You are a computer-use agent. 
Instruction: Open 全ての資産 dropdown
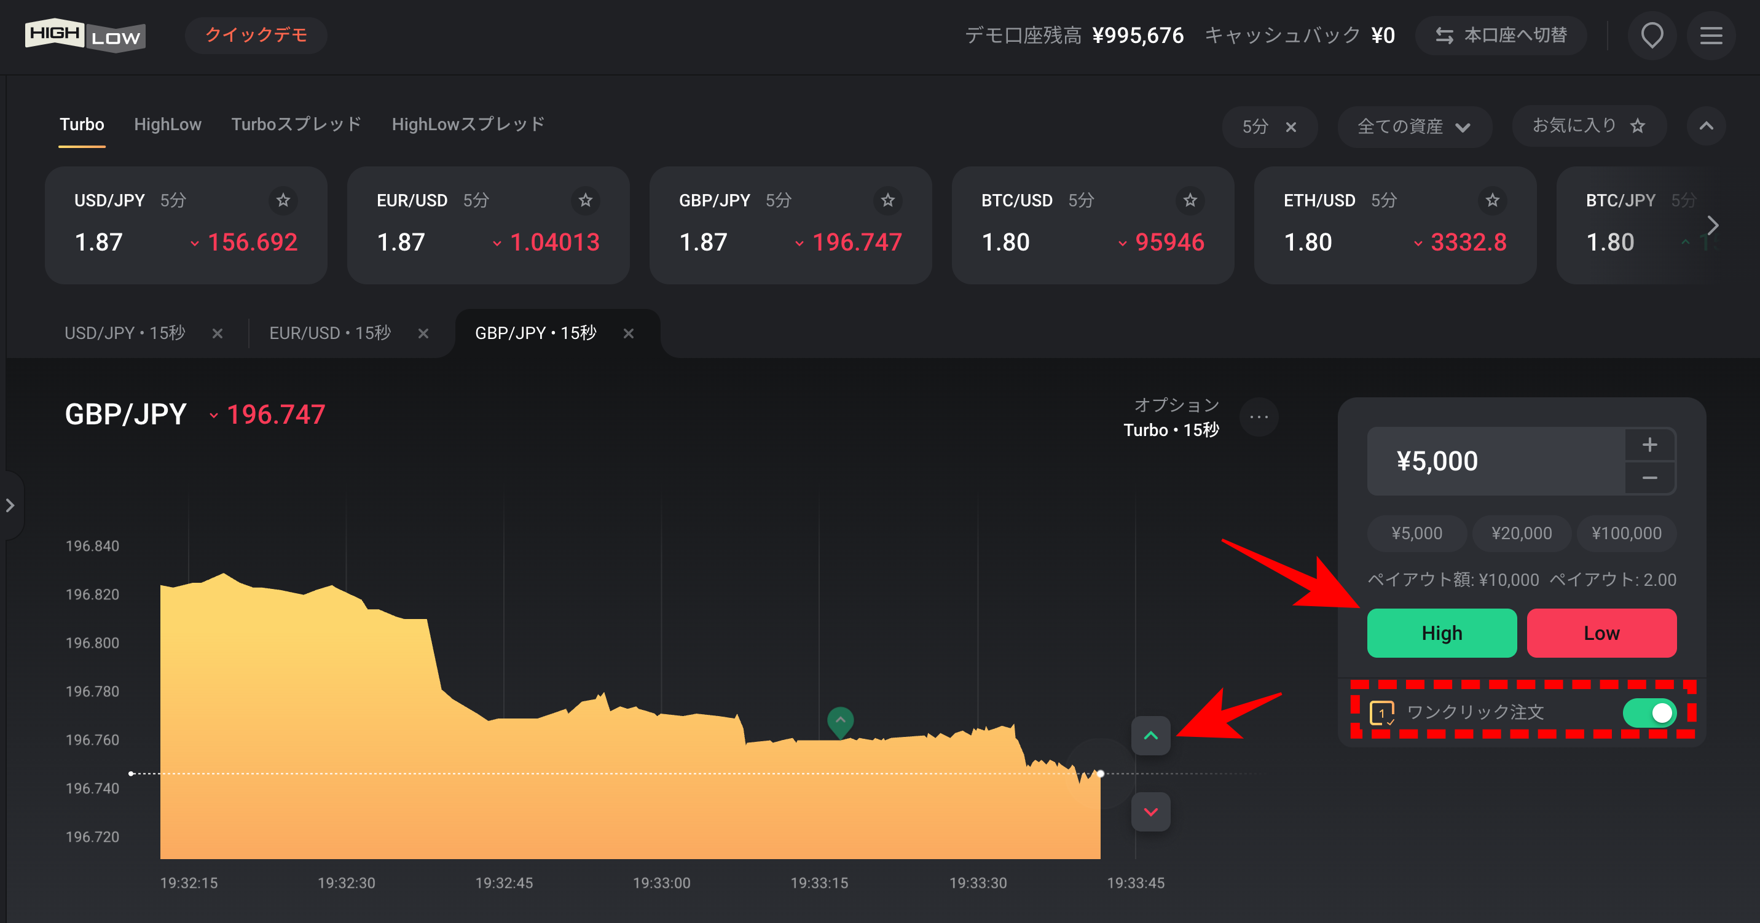coord(1413,127)
